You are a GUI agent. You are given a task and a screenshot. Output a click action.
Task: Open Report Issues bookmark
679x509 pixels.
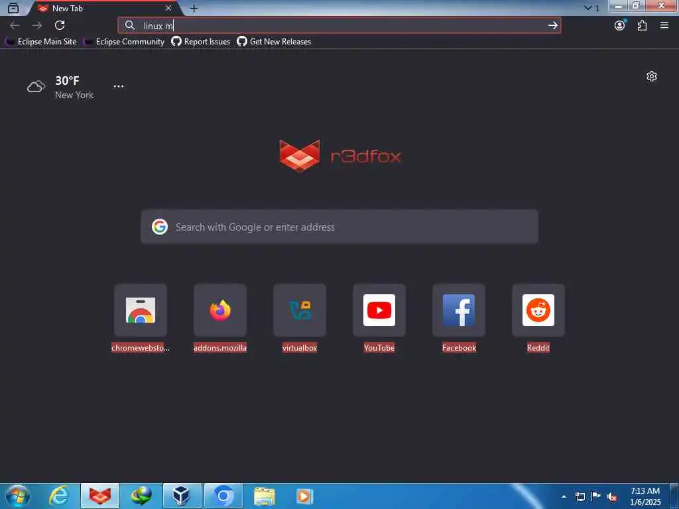[x=201, y=42]
